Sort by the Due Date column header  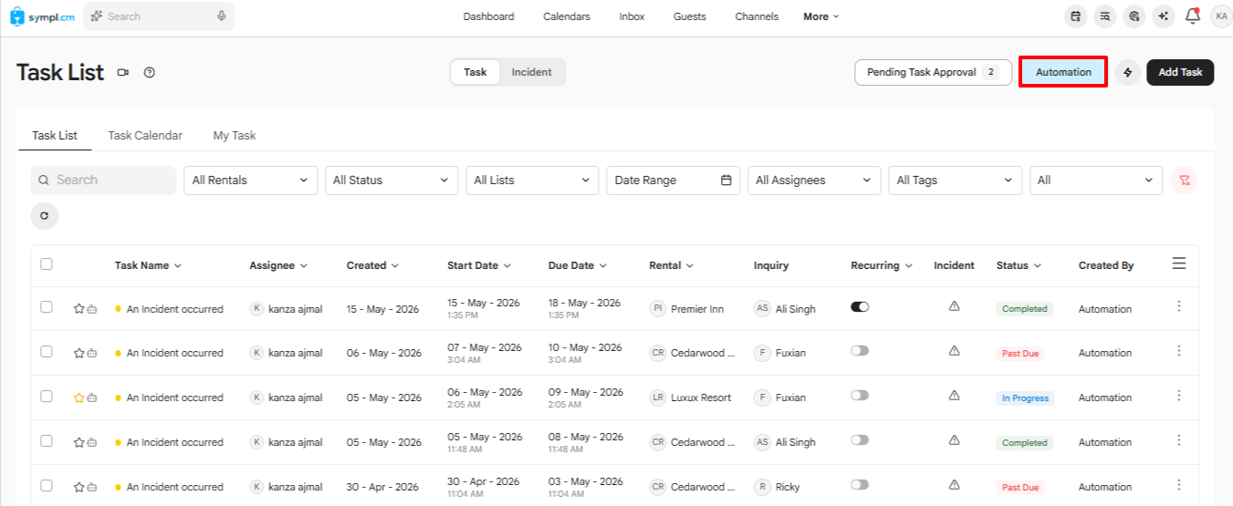pos(577,265)
